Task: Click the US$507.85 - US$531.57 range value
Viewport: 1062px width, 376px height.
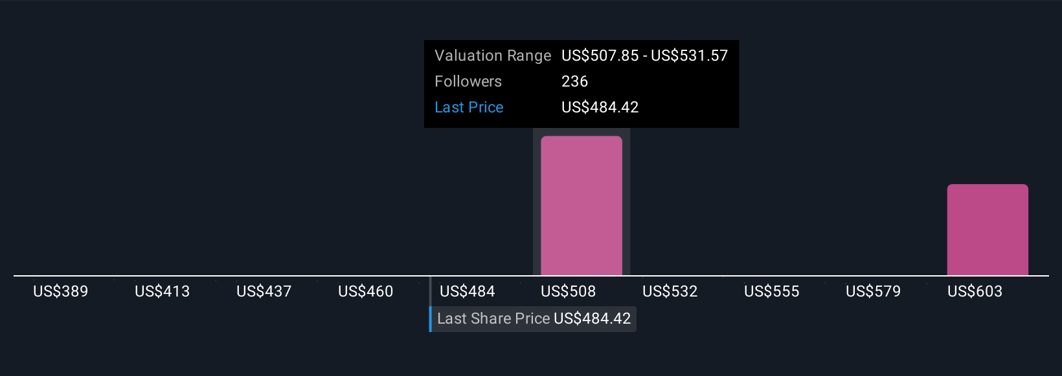Action: [644, 56]
